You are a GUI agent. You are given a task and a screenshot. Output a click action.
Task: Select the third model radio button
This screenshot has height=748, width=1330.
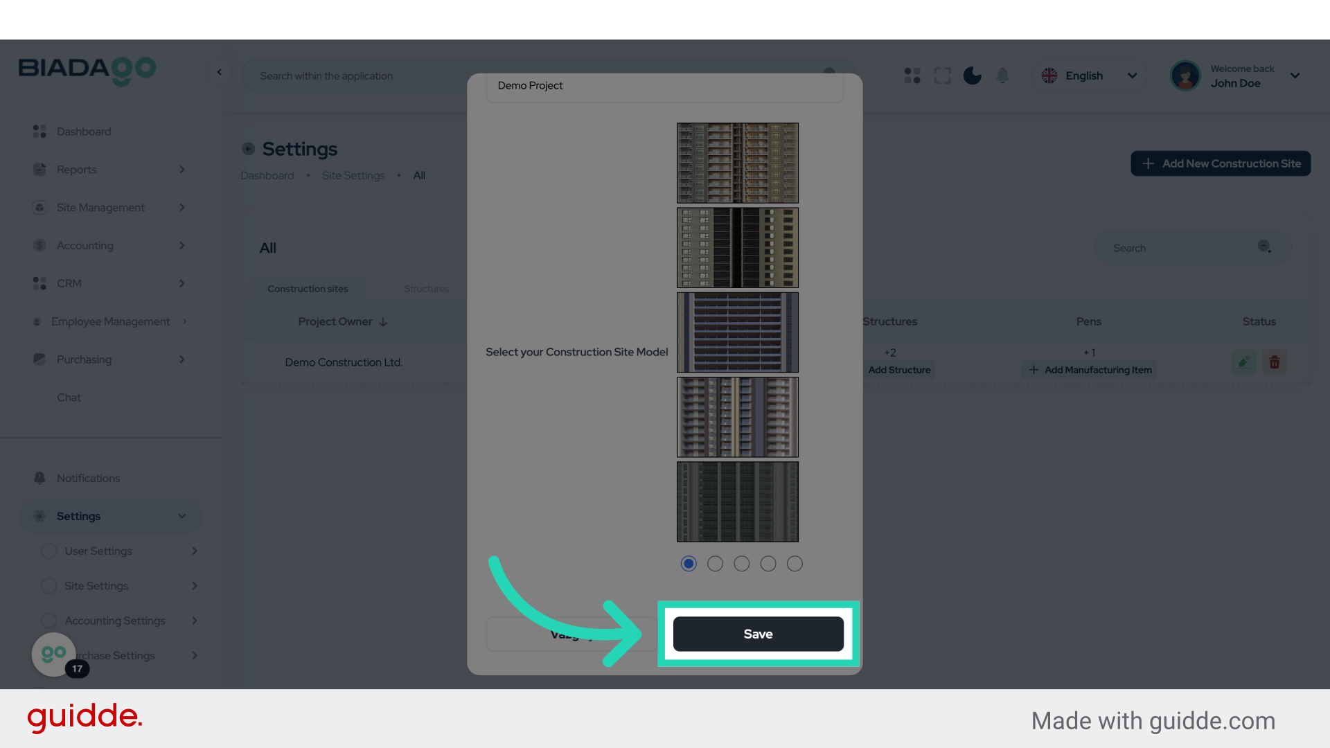tap(742, 564)
